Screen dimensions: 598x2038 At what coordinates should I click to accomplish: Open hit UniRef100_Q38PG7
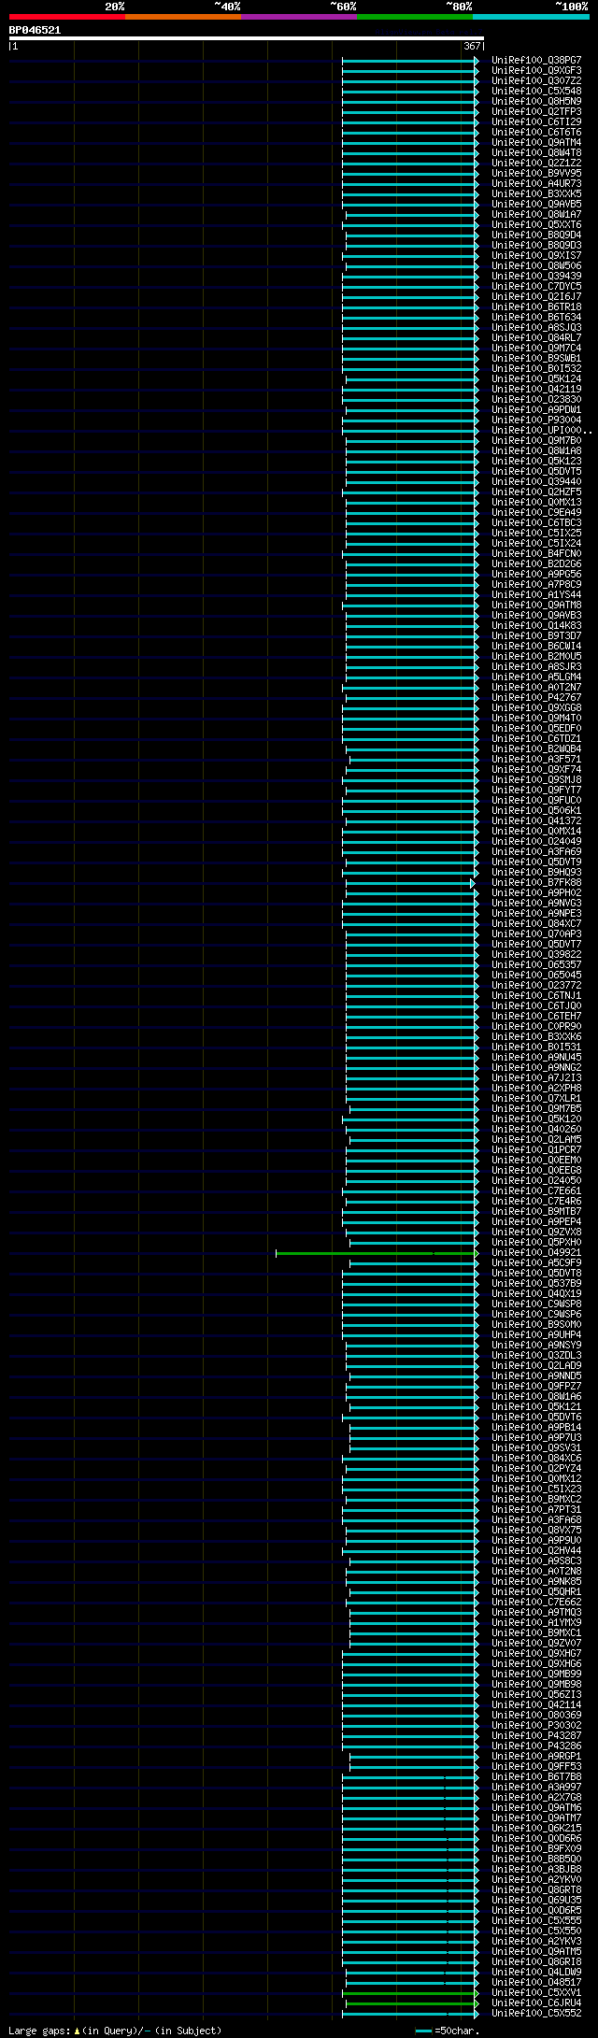pyautogui.click(x=536, y=61)
